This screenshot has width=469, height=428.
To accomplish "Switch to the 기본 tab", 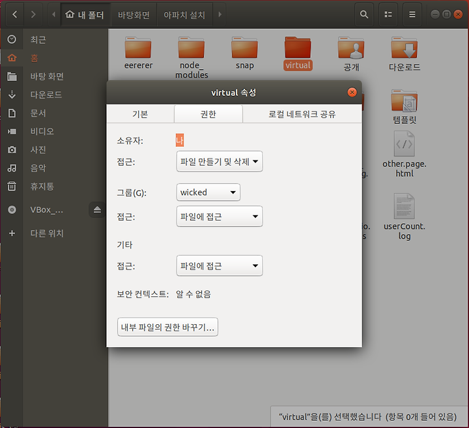I will click(140, 114).
